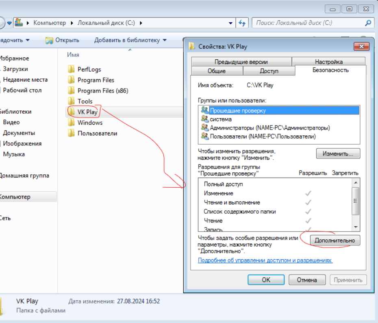Click the computer icon in the address bar

point(19,23)
